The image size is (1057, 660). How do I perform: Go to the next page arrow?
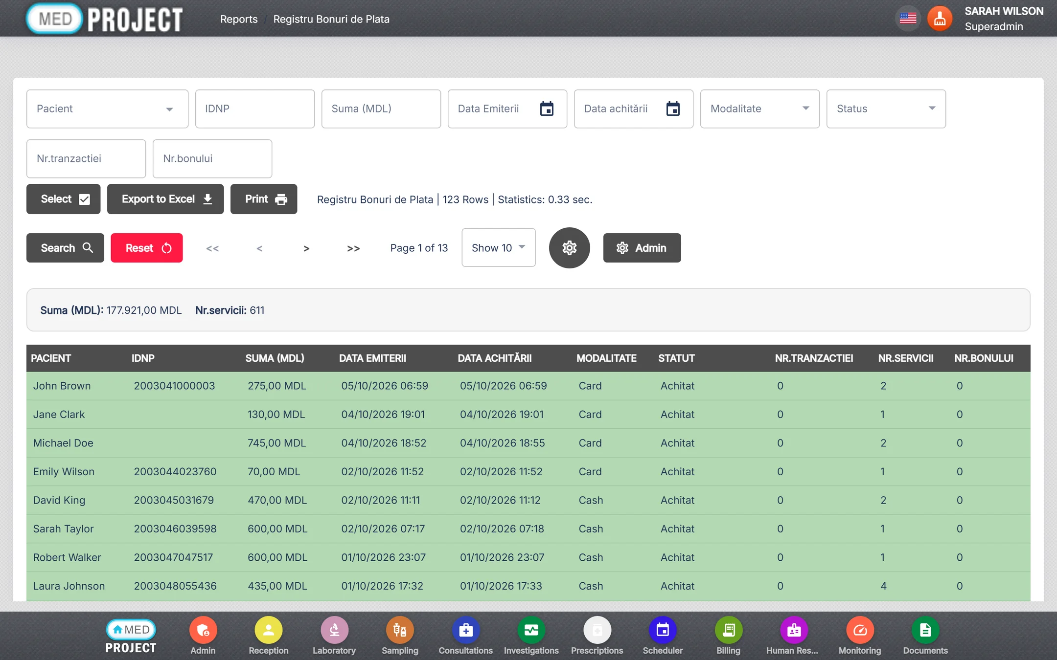click(x=306, y=248)
